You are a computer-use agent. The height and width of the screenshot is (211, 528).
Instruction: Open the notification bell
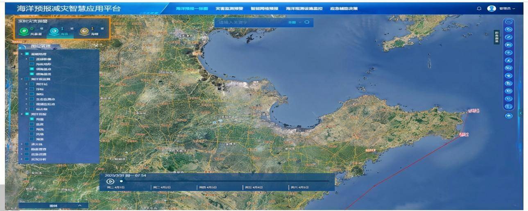(479, 9)
